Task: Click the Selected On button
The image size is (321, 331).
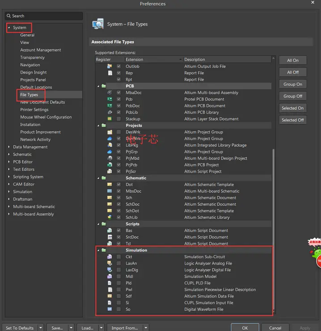Action: tap(293, 108)
